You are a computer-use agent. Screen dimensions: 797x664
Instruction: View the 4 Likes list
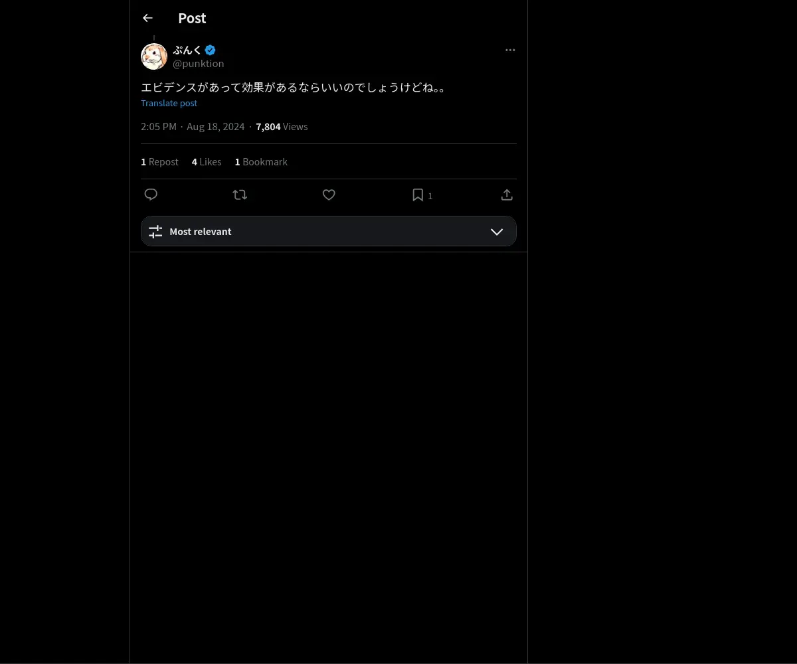click(x=207, y=162)
